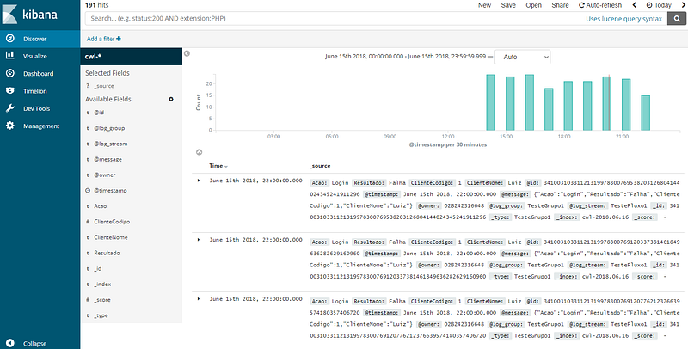This screenshot has height=349, width=688.
Task: Expand the third log row
Action: (199, 298)
